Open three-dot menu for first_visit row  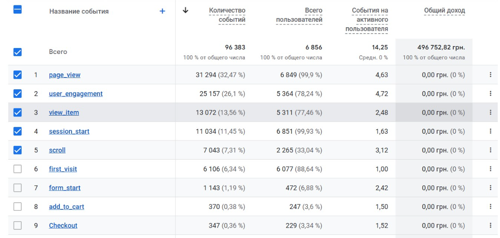[490, 169]
